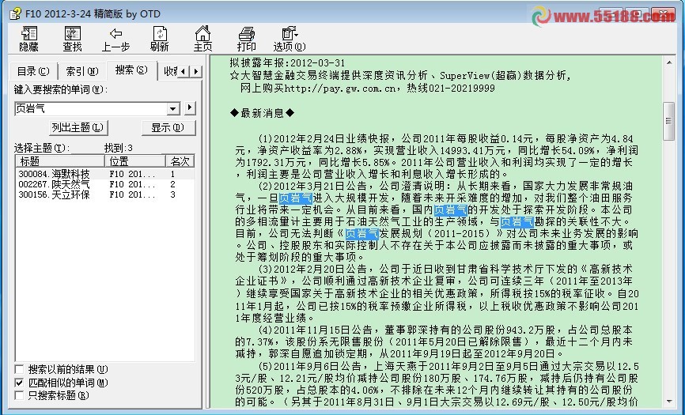Click the content pane scroll-down arrow
This screenshot has height=415, width=685.
pos(669,402)
